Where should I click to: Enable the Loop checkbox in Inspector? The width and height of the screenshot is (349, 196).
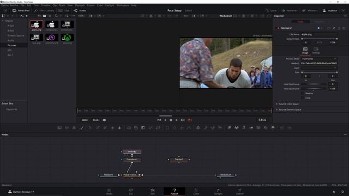[x=302, y=98]
